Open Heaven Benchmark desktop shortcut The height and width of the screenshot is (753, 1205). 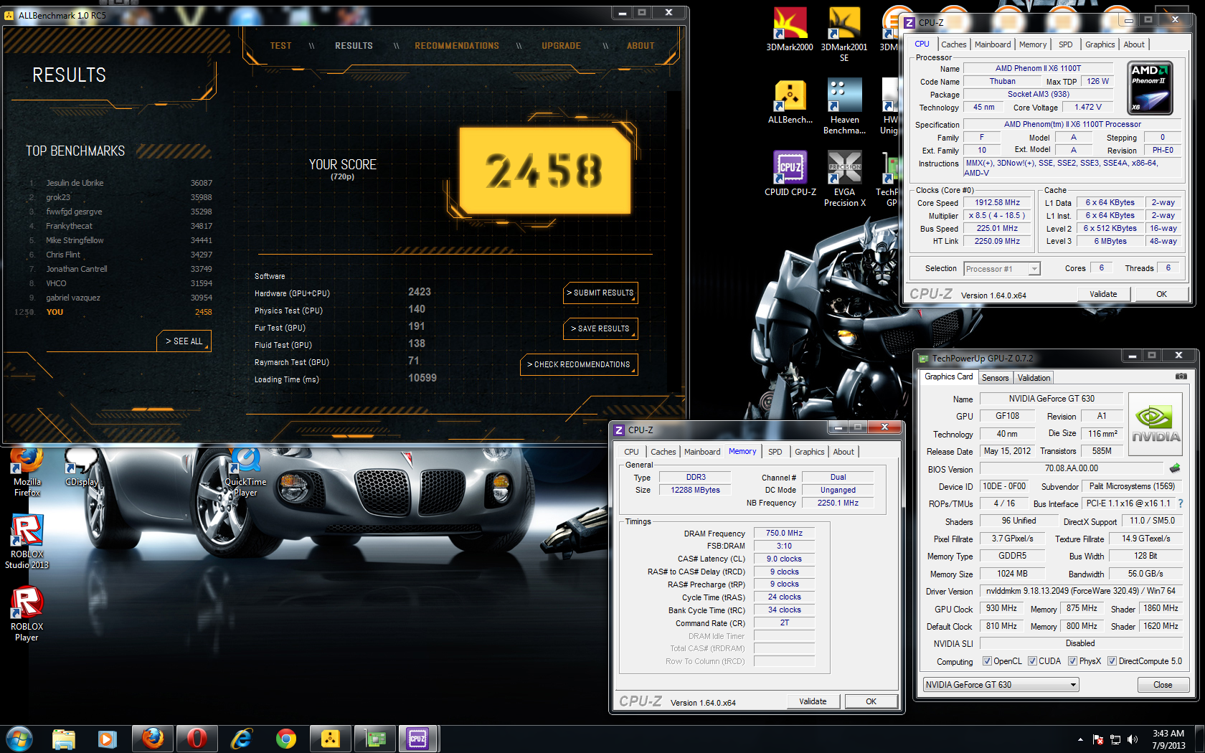click(x=844, y=107)
